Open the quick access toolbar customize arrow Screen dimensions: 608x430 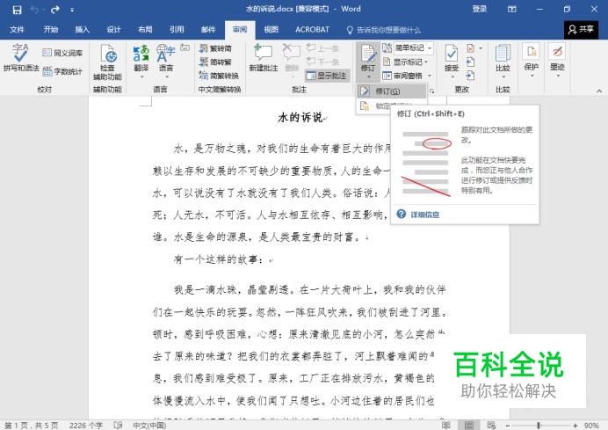point(72,10)
